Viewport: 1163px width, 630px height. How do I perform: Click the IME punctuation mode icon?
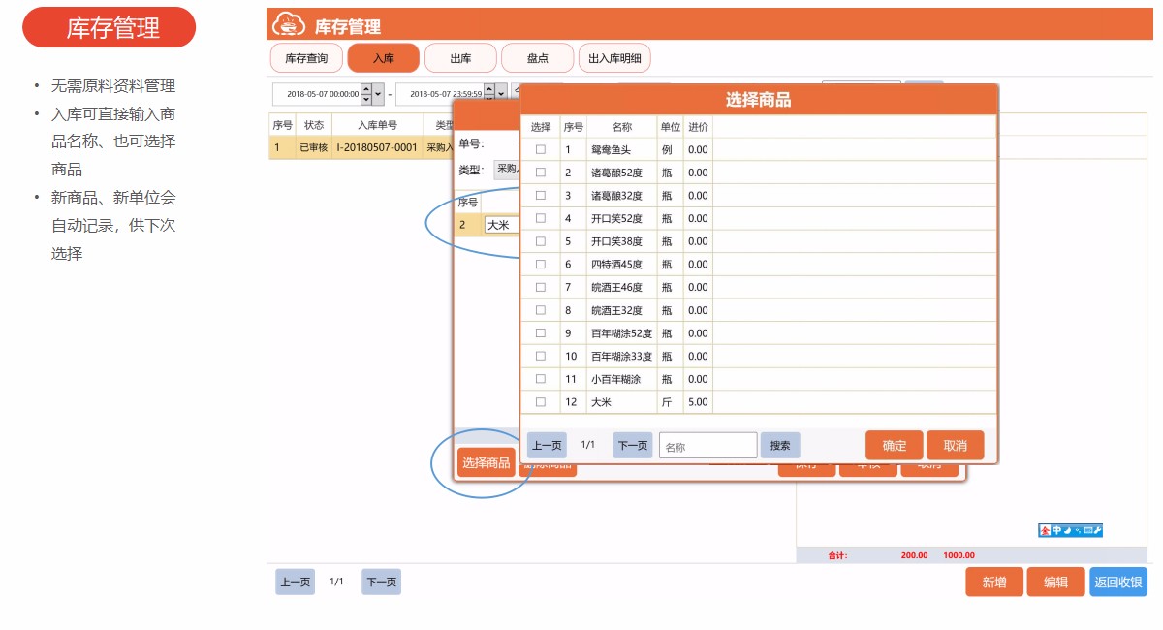tap(1078, 530)
